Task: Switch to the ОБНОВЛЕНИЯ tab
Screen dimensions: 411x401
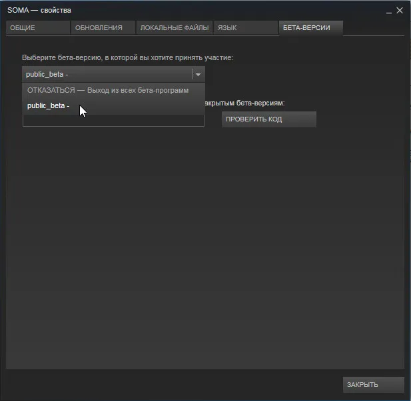Action: 103,27
